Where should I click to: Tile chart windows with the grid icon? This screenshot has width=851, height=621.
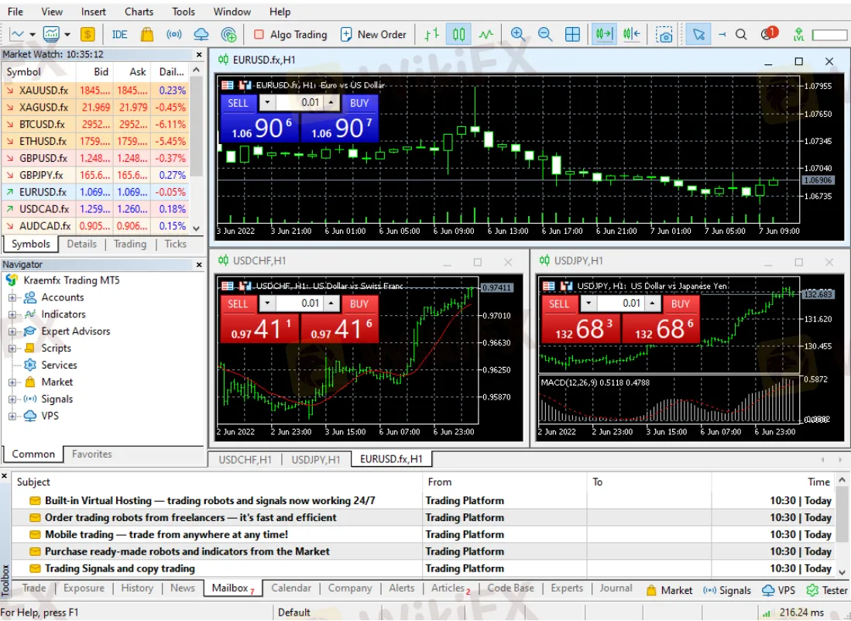572,34
